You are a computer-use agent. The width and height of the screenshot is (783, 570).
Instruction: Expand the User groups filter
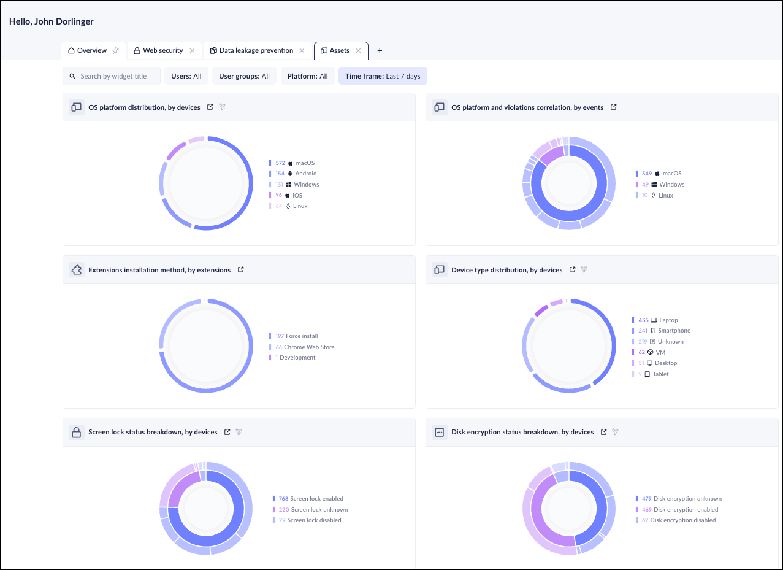(244, 76)
